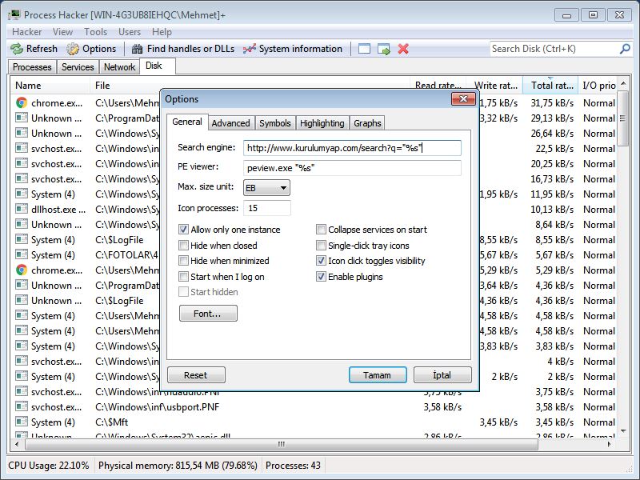Click System (4) icon in 11,95 kB/s row
Viewport: 640px width, 480px height.
click(x=22, y=194)
